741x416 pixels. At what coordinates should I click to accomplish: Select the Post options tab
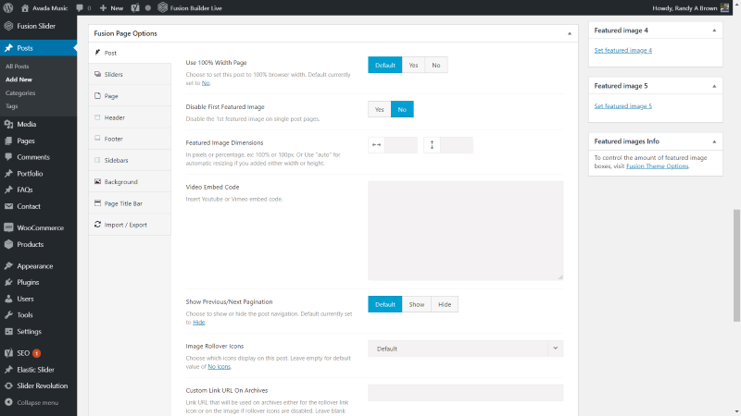click(130, 53)
